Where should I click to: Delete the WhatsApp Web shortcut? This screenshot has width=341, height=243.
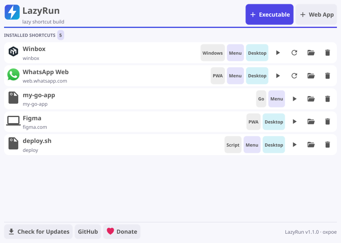(328, 76)
